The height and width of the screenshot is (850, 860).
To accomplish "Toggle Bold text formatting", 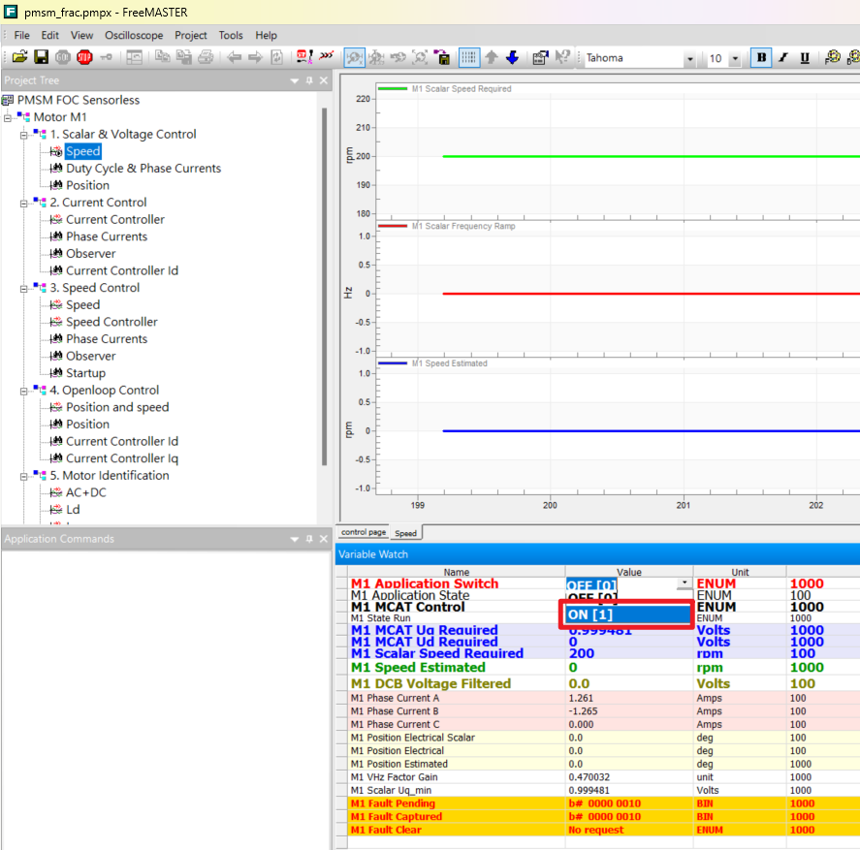I will click(x=762, y=58).
